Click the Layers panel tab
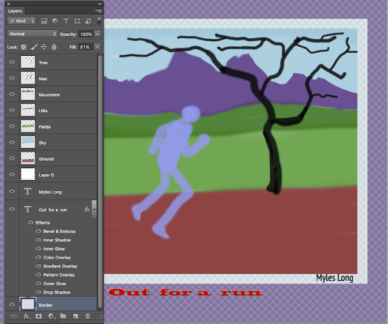The image size is (388, 324). click(x=15, y=11)
